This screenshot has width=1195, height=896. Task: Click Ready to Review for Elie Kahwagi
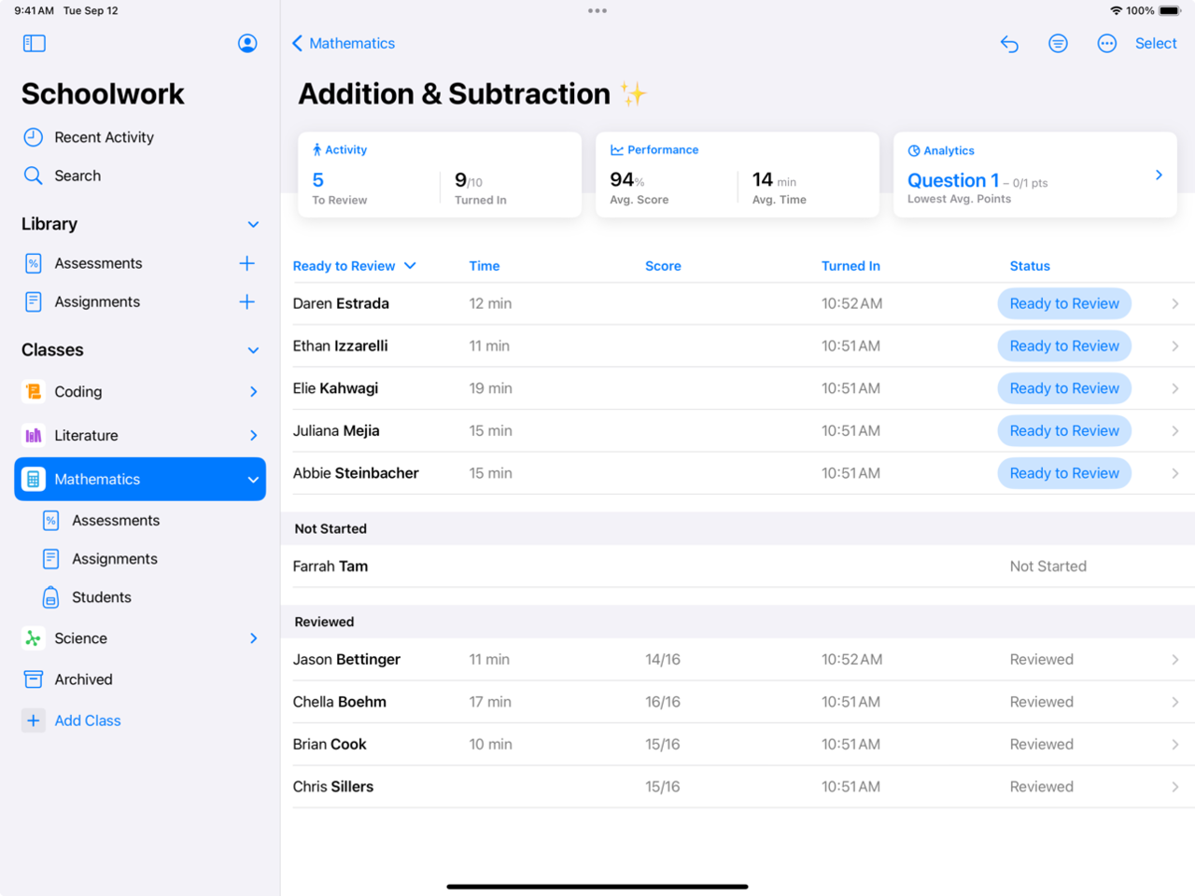tap(1064, 388)
